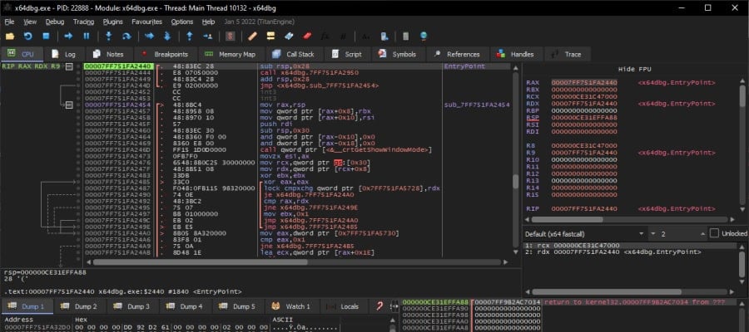The height and width of the screenshot is (332, 749).
Task: Select the Dump 2 tab
Action: pyautogui.click(x=80, y=306)
